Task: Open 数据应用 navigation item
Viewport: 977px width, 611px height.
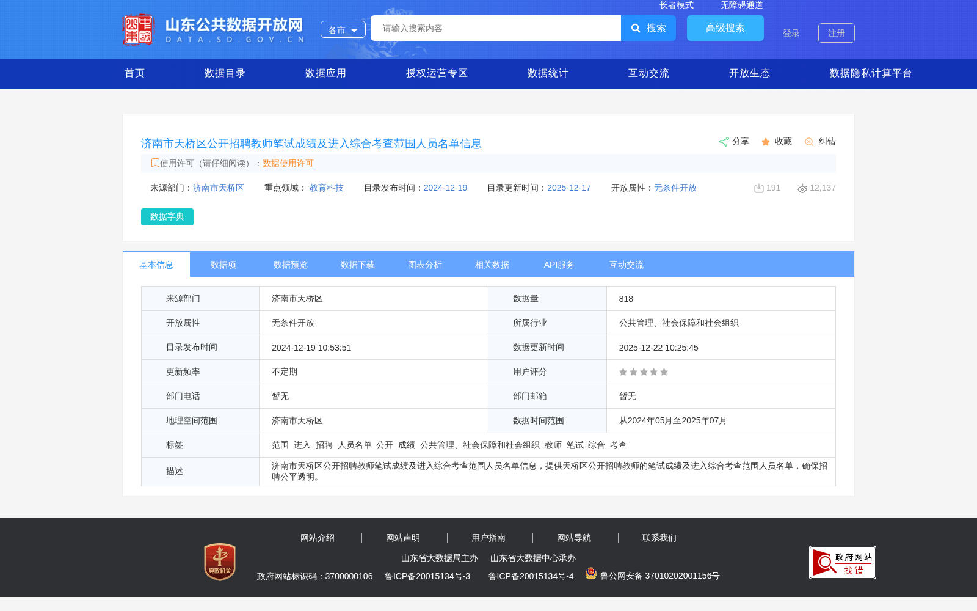Action: click(x=325, y=73)
